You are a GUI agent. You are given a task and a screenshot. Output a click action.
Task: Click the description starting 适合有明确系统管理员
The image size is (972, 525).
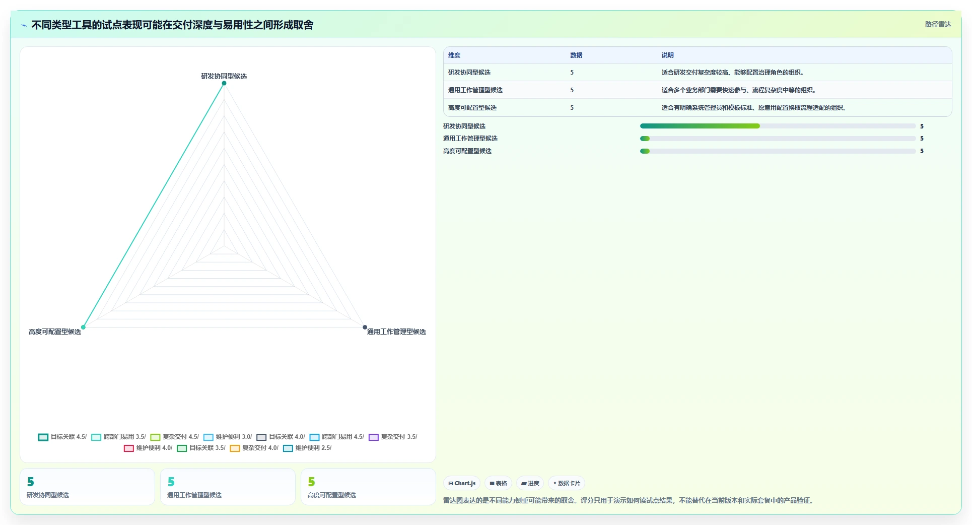point(754,108)
